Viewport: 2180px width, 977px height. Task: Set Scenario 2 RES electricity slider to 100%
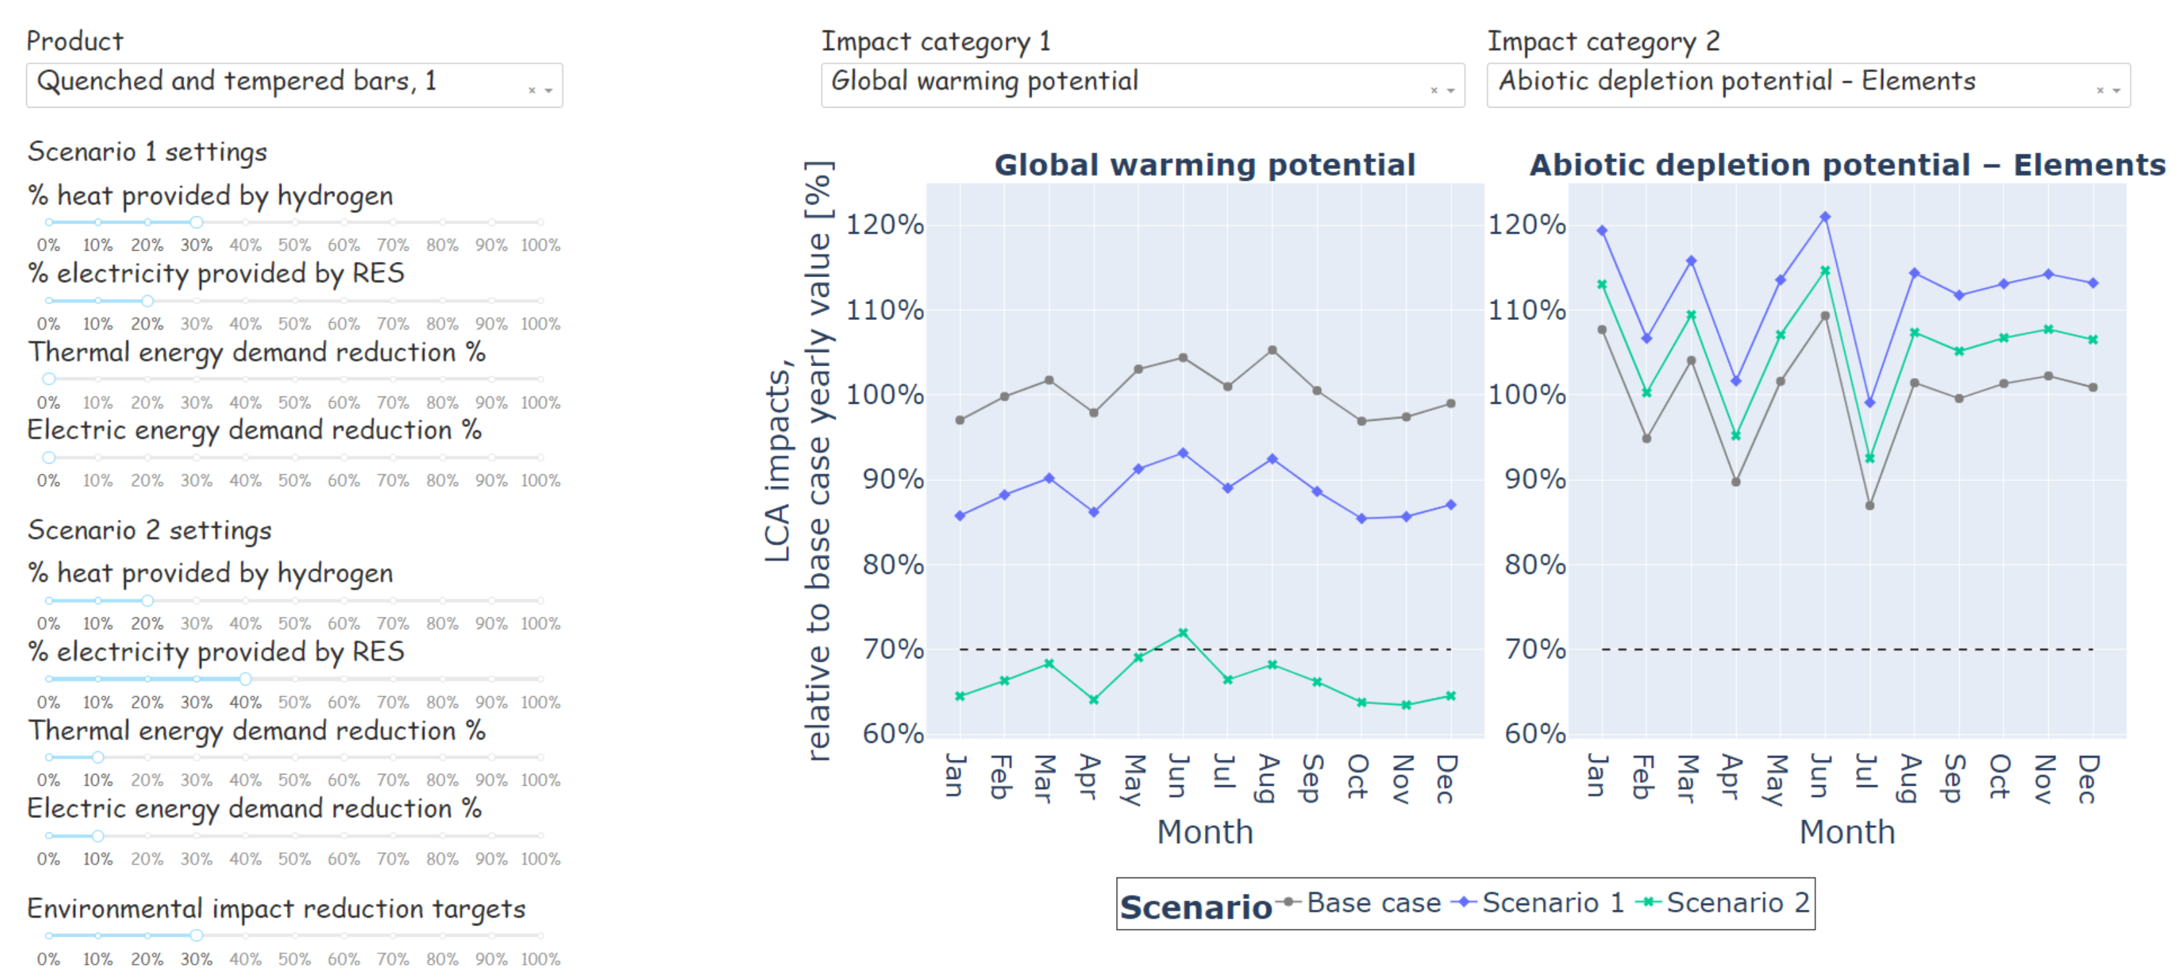541,679
